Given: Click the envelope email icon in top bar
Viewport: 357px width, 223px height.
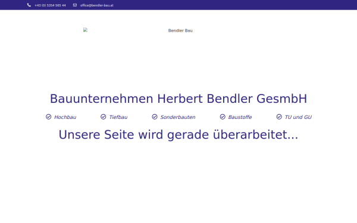Looking at the screenshot, I should point(75,5).
